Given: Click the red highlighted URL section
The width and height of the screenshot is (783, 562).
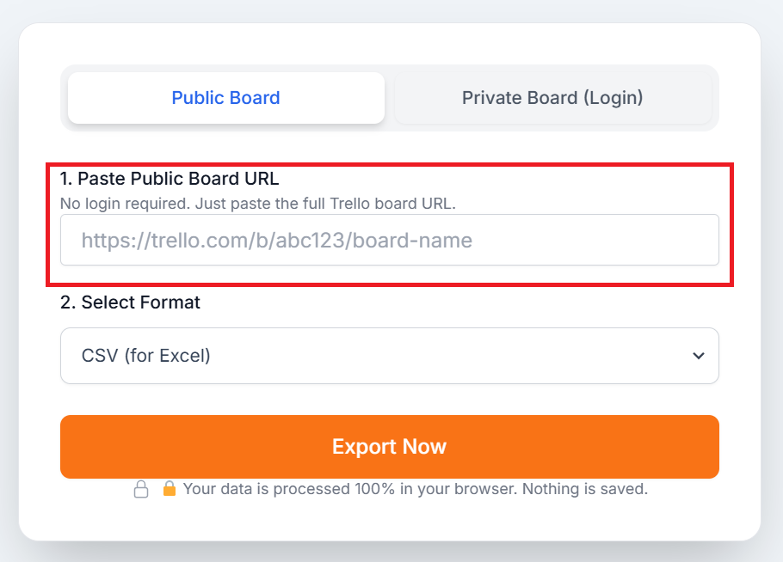Looking at the screenshot, I should click(x=389, y=223).
